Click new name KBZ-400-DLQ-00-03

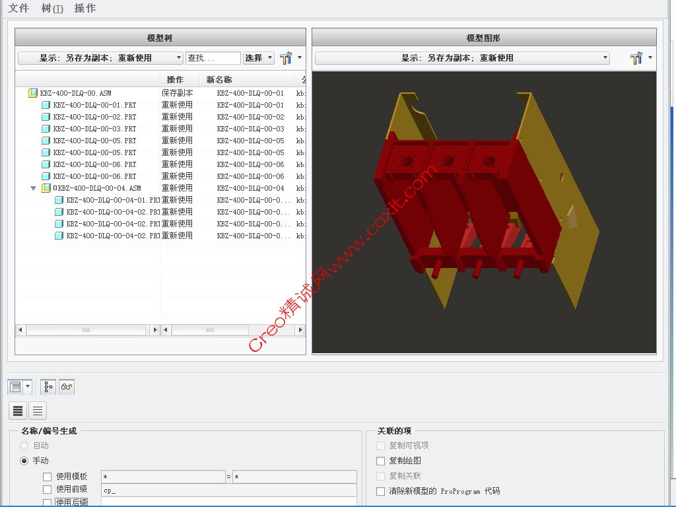(250, 129)
